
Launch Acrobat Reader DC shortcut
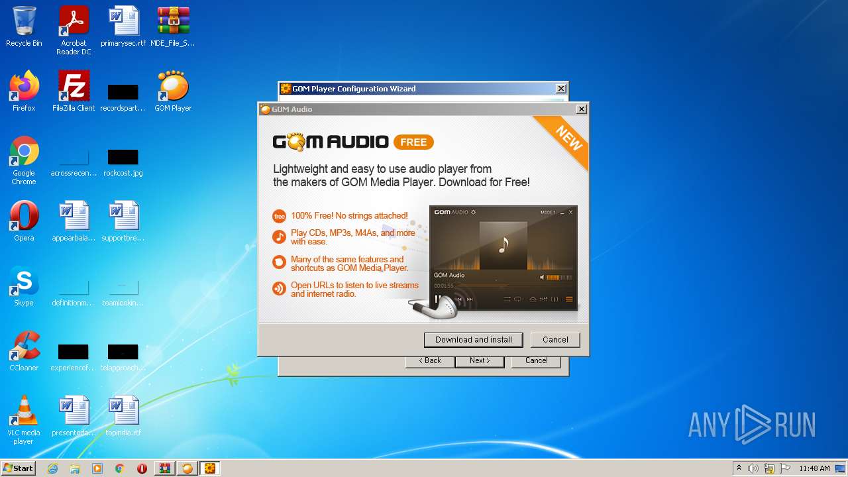point(74,30)
